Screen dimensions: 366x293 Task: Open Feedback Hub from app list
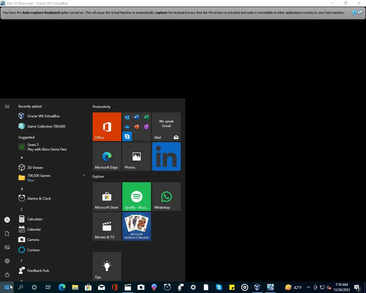click(x=53, y=270)
